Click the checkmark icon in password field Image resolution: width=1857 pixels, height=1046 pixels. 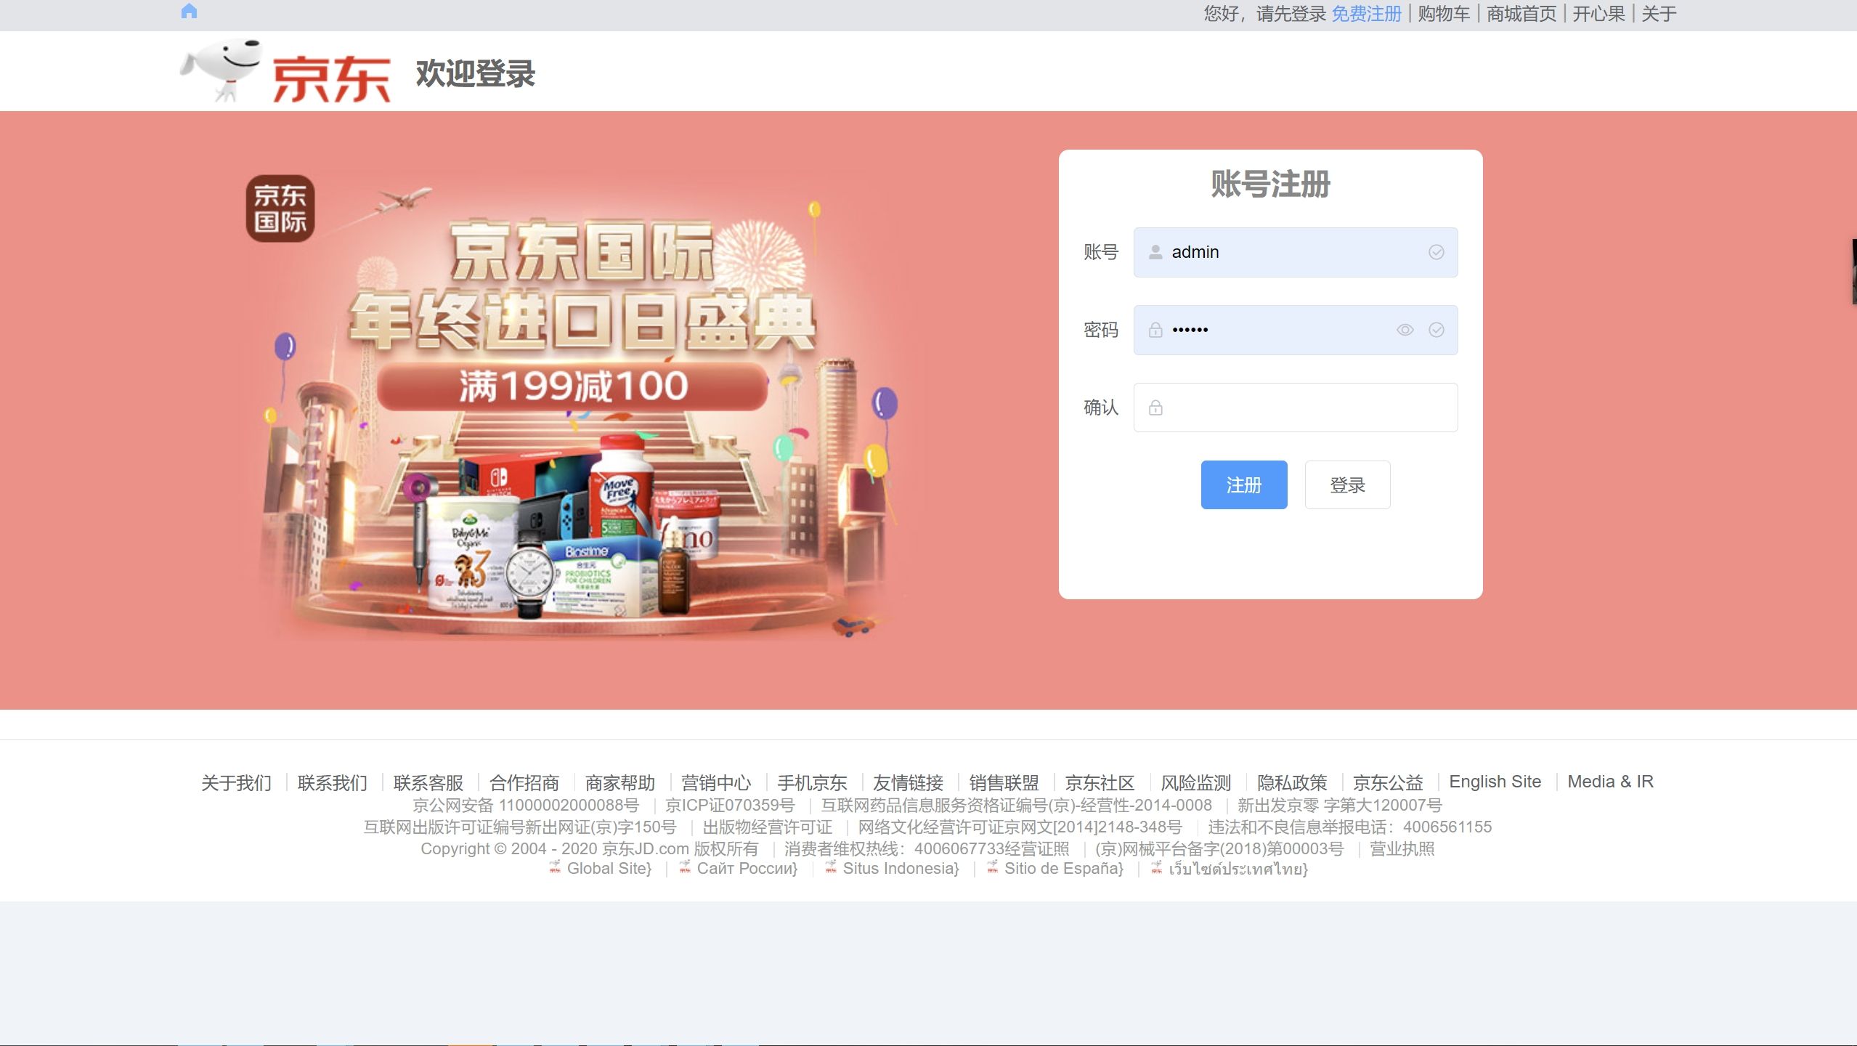click(1436, 330)
